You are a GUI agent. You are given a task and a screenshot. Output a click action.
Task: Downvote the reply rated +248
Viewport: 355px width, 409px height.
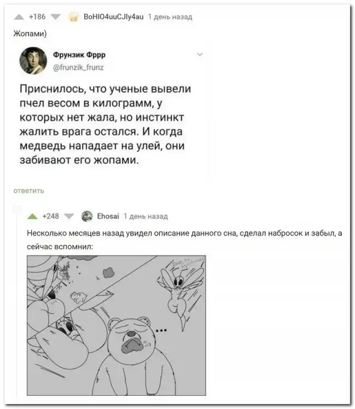[69, 216]
